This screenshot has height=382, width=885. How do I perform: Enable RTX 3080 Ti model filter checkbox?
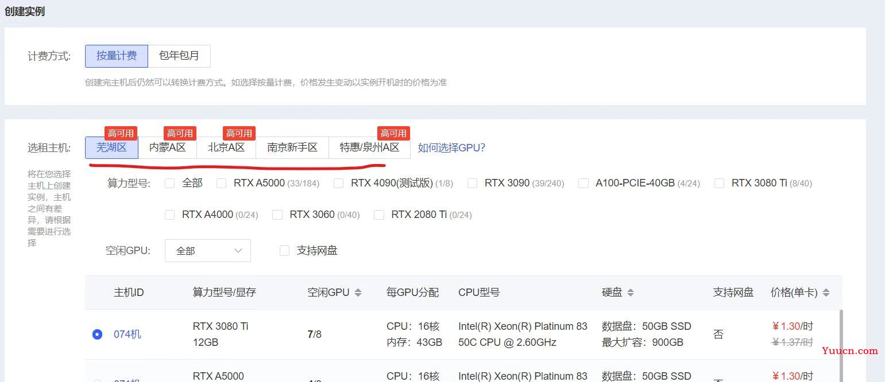[x=719, y=183]
